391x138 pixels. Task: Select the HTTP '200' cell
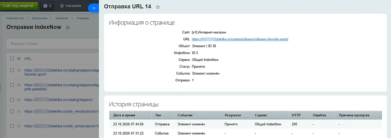click(294, 124)
